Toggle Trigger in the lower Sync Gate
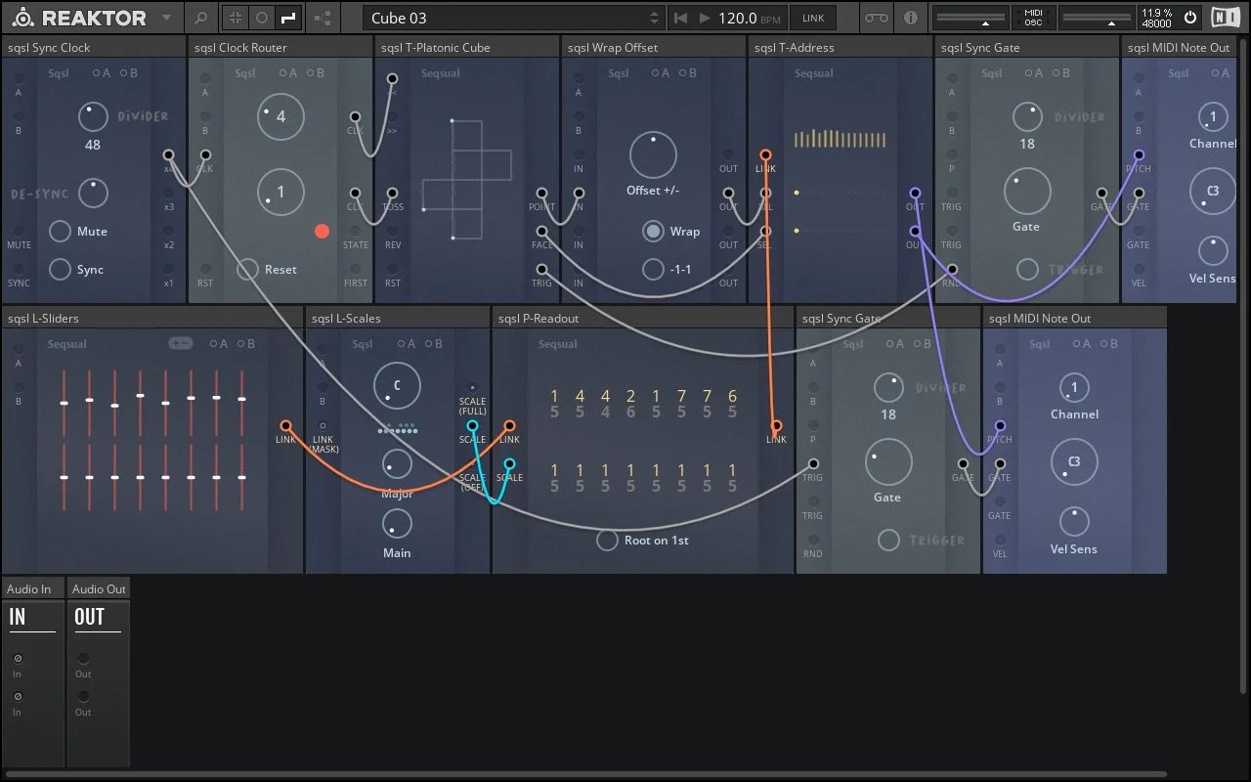 click(x=888, y=540)
